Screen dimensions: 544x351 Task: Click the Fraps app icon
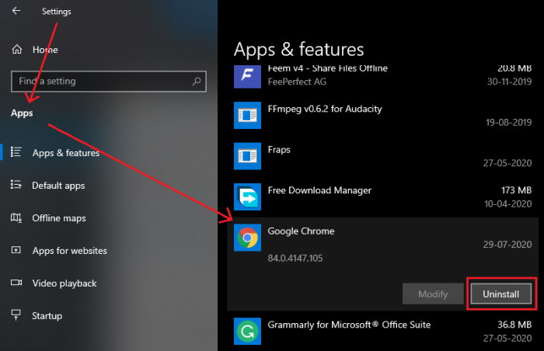(247, 156)
